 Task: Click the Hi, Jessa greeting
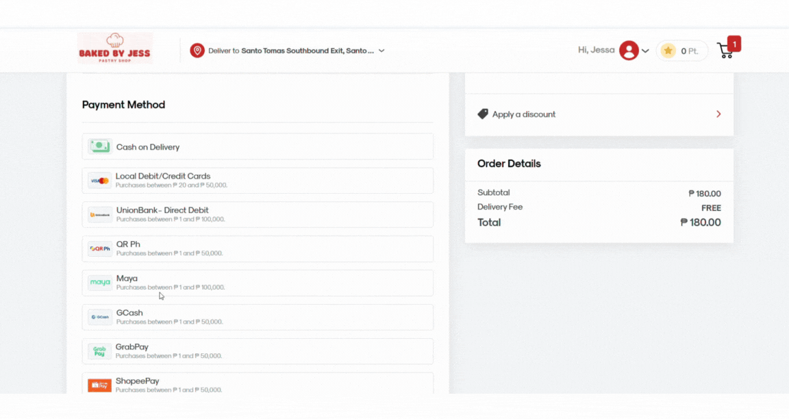(597, 50)
